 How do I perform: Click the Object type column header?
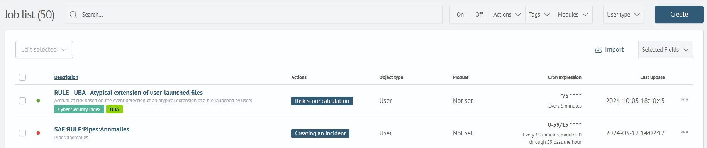click(391, 77)
